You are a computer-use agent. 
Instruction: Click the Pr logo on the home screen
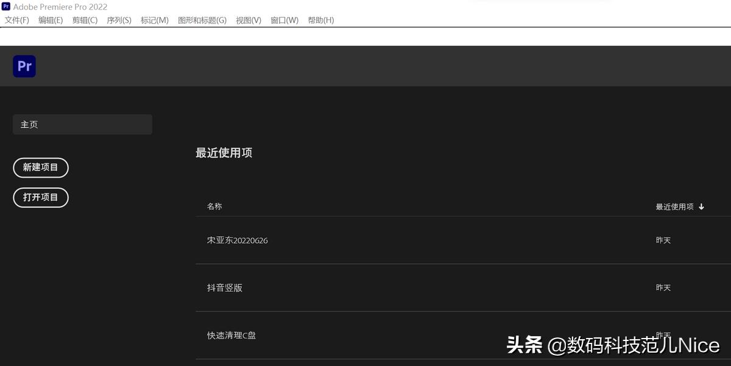[24, 66]
